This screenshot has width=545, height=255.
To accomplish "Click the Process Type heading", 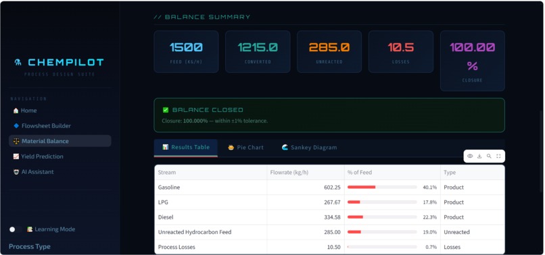I will 30,247.
